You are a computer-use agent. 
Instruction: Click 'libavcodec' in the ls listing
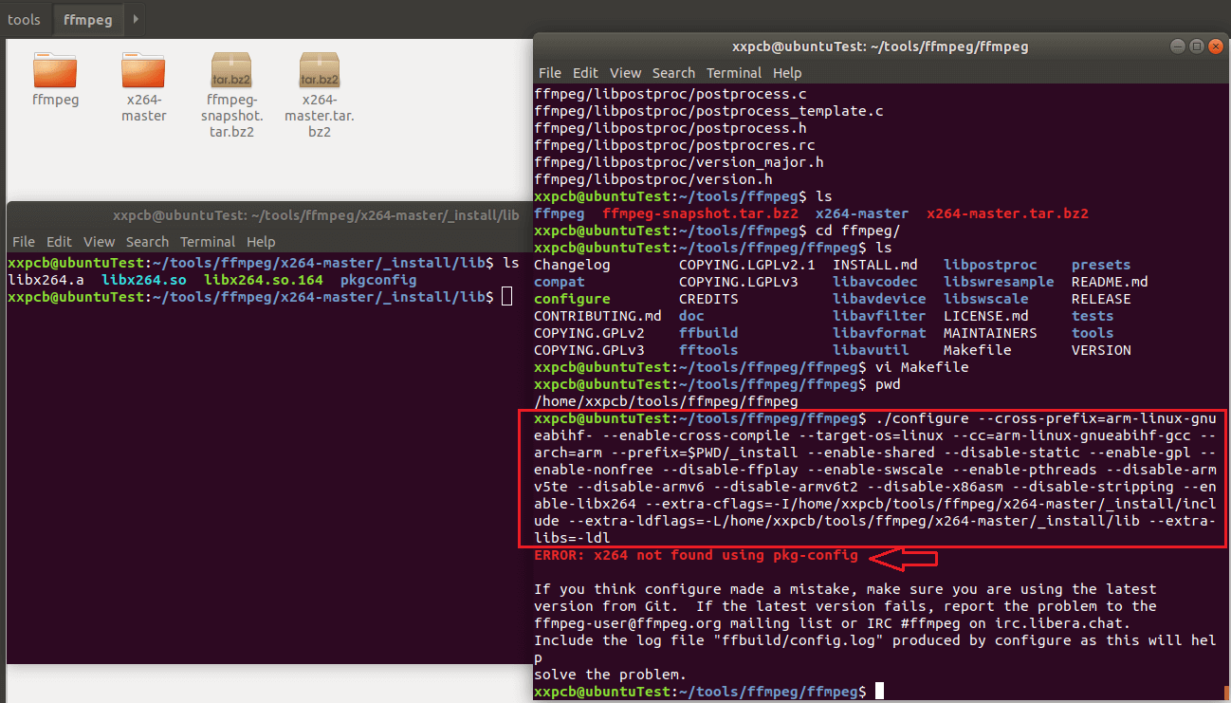(875, 282)
